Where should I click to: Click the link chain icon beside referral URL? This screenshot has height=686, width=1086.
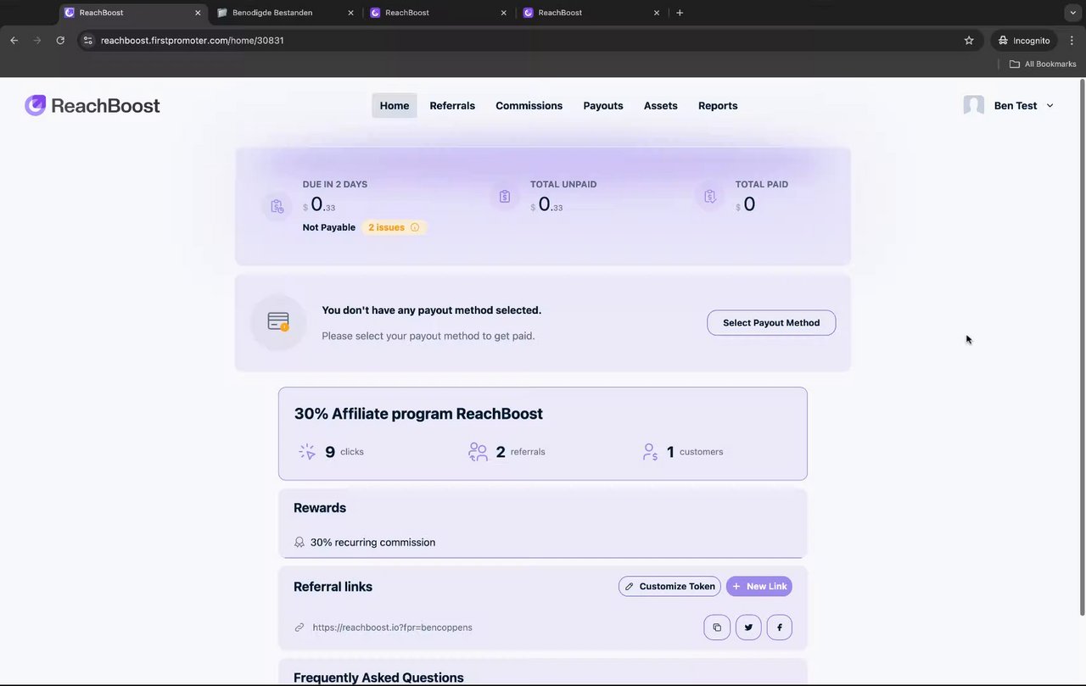299,627
